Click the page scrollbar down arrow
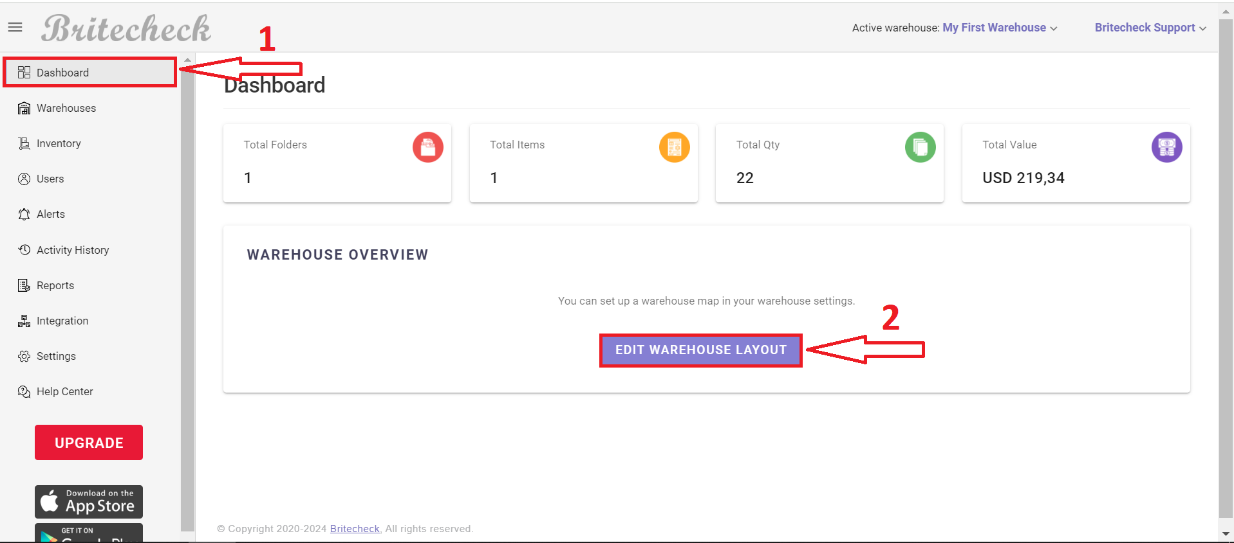 click(x=1226, y=534)
